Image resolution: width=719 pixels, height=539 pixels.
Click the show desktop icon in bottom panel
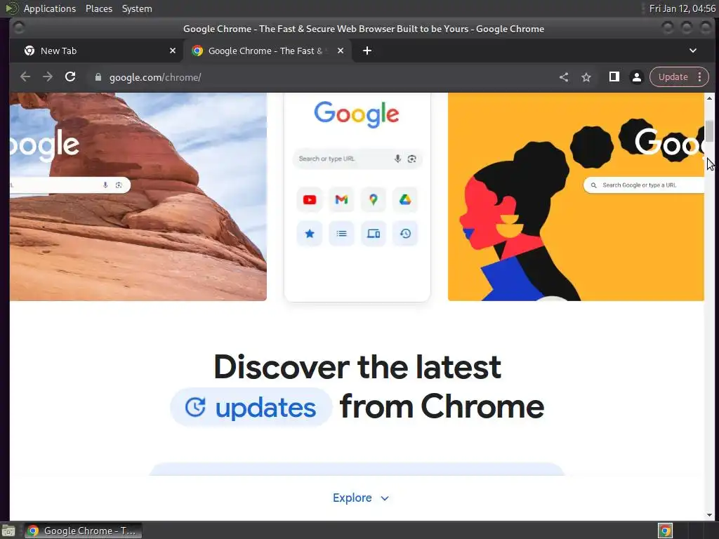(x=8, y=531)
